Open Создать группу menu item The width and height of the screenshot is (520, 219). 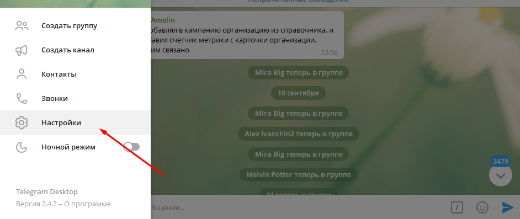click(x=75, y=26)
